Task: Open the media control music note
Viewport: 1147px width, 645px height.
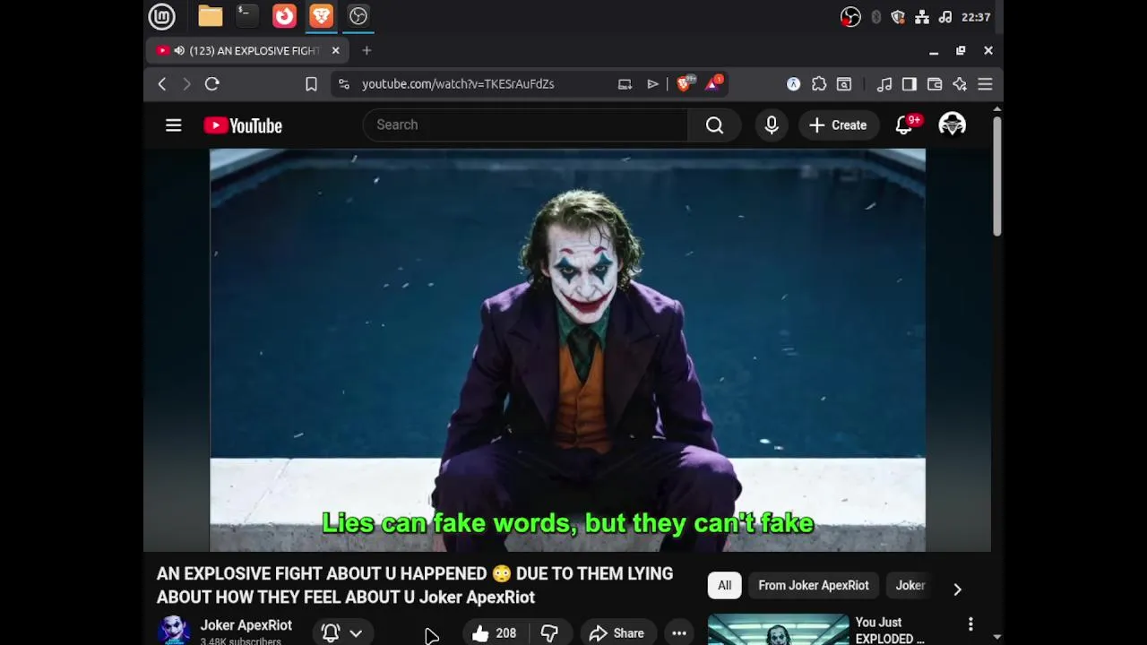Action: tap(884, 84)
